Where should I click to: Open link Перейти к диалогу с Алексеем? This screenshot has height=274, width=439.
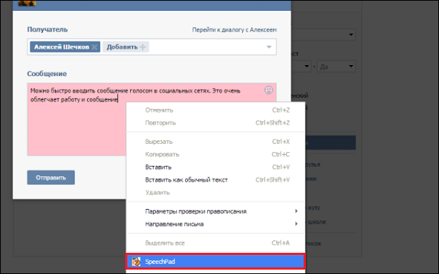234,30
